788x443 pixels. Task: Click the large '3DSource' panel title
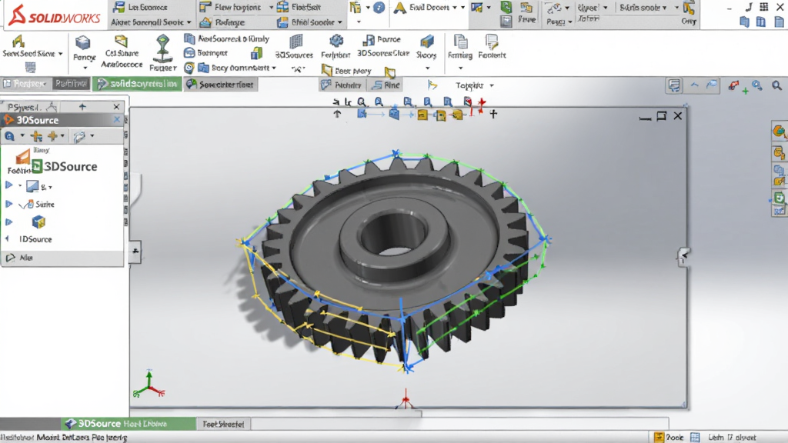(70, 167)
